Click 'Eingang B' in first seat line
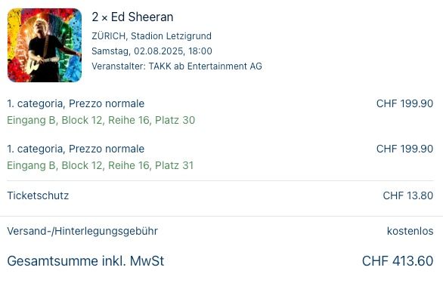Image resolution: width=443 pixels, height=283 pixels. pyautogui.click(x=31, y=120)
